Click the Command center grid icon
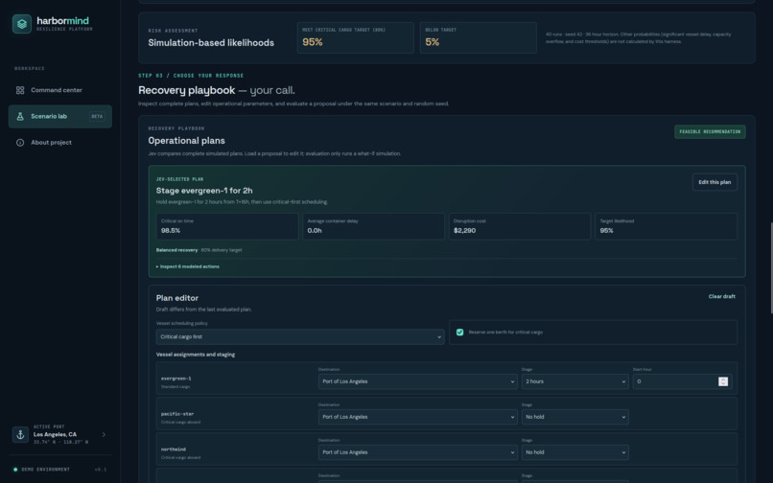773x483 pixels. pos(20,90)
